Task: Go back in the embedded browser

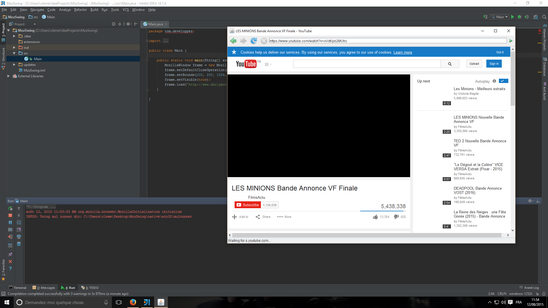Action: coord(233,41)
